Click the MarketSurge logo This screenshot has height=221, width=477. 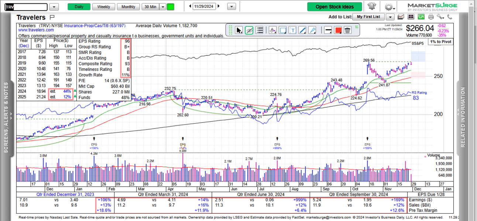(432, 7)
